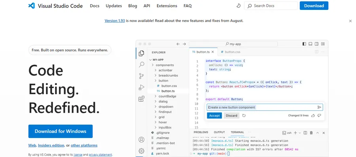Open the privacy statement link
The width and height of the screenshot is (356, 157).
click(100, 155)
